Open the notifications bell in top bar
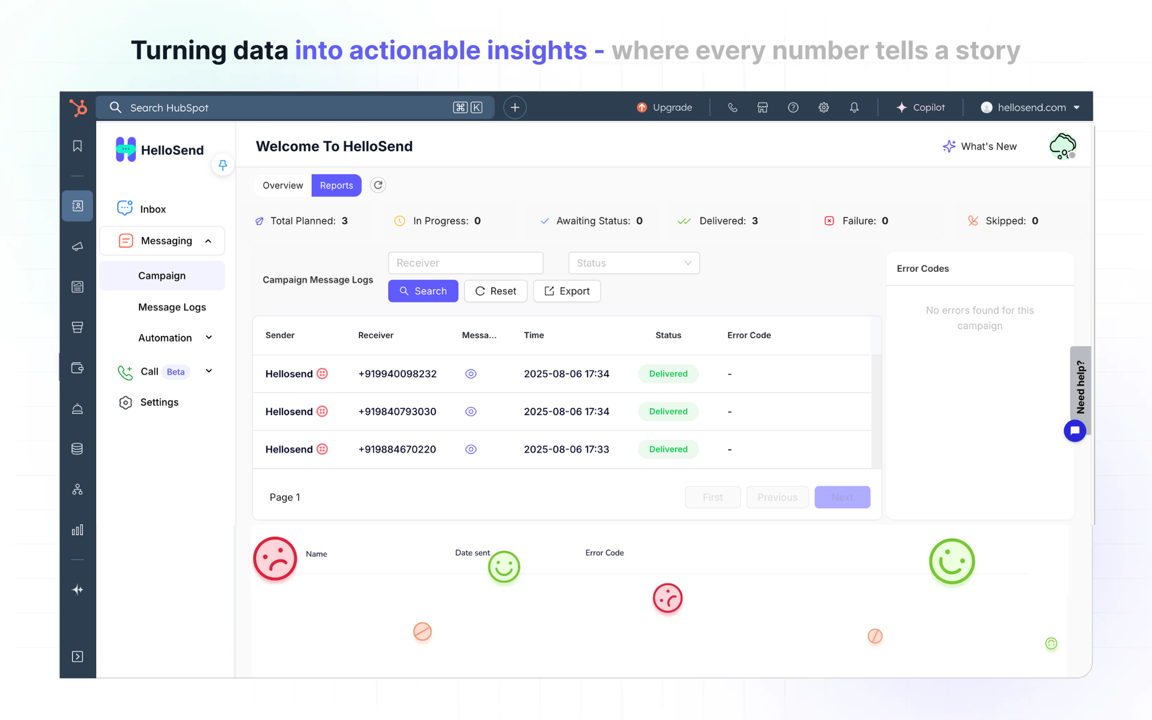This screenshot has height=720, width=1152. [854, 107]
